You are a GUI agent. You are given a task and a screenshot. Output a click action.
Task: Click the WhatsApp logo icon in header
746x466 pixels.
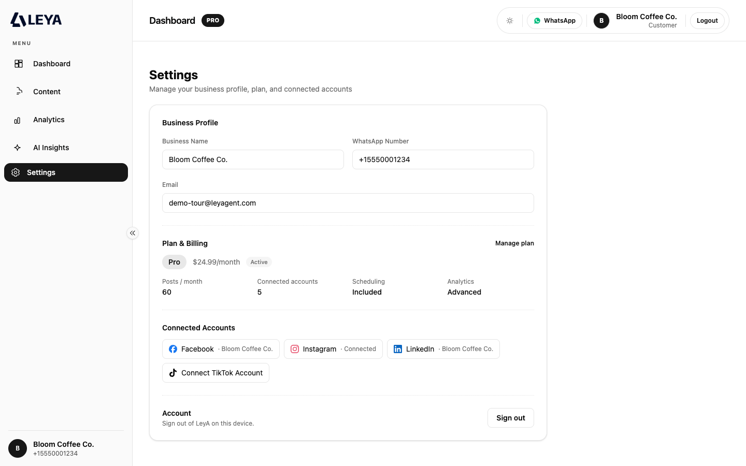537,21
